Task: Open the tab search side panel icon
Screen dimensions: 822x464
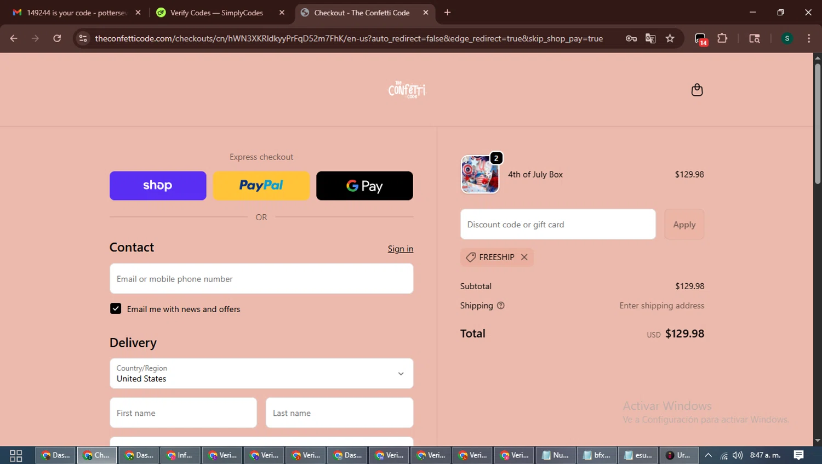Action: pos(755,38)
